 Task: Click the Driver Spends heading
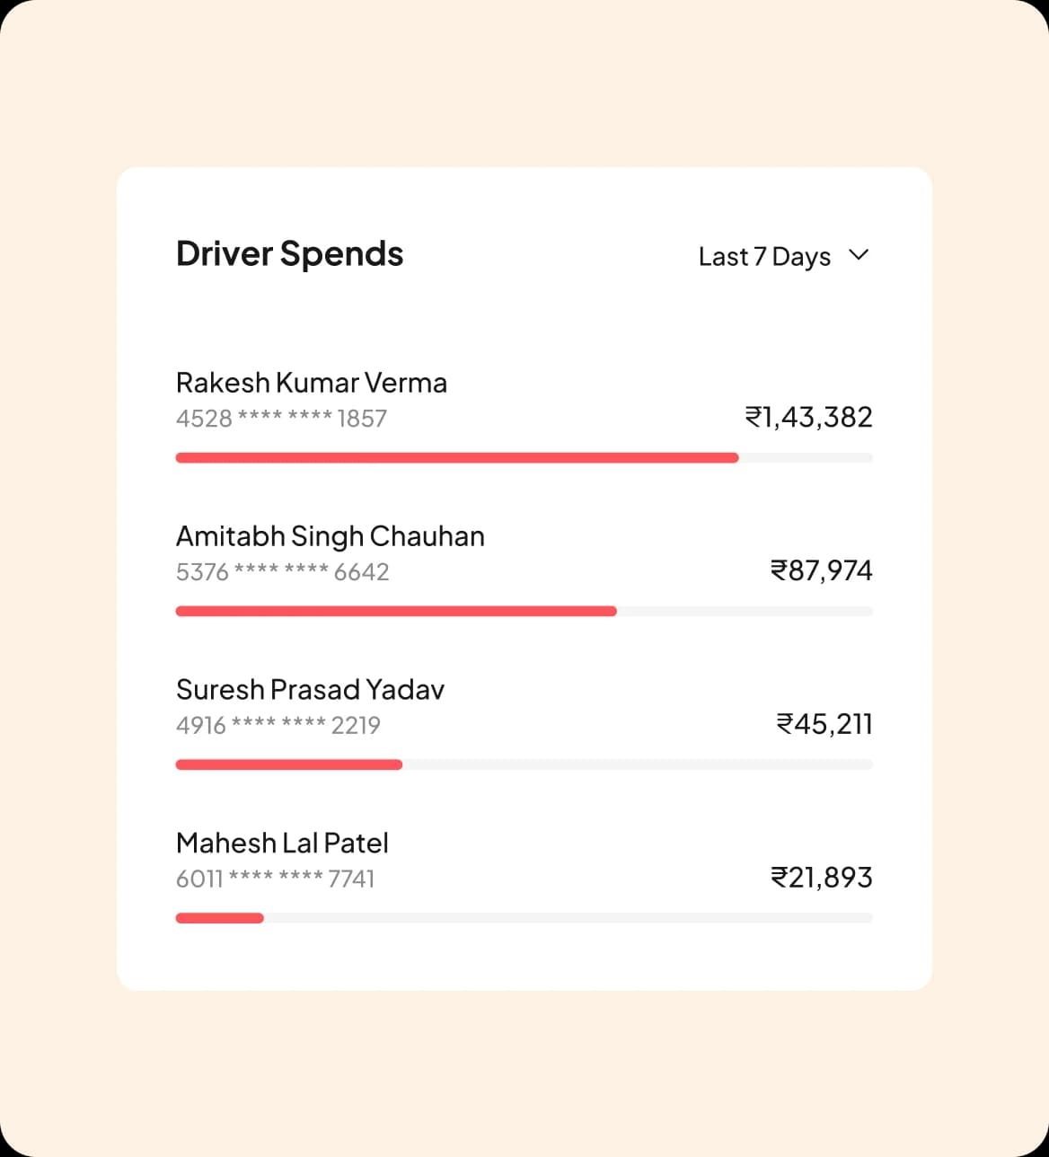click(x=289, y=254)
